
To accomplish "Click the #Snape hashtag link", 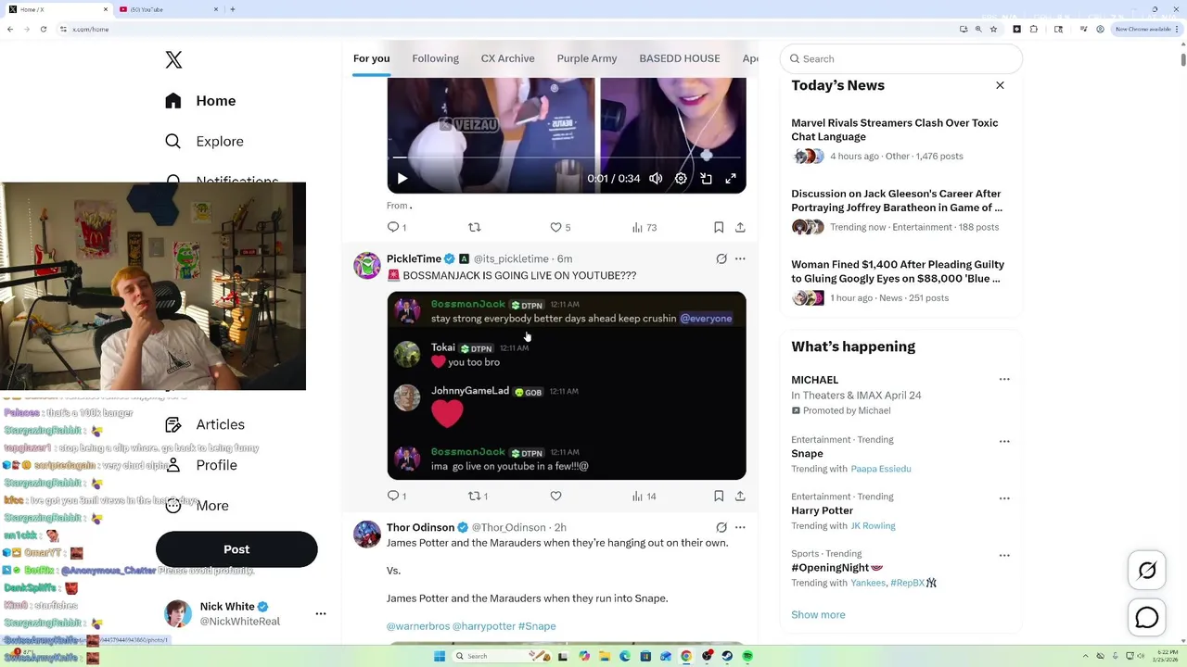I will click(537, 626).
